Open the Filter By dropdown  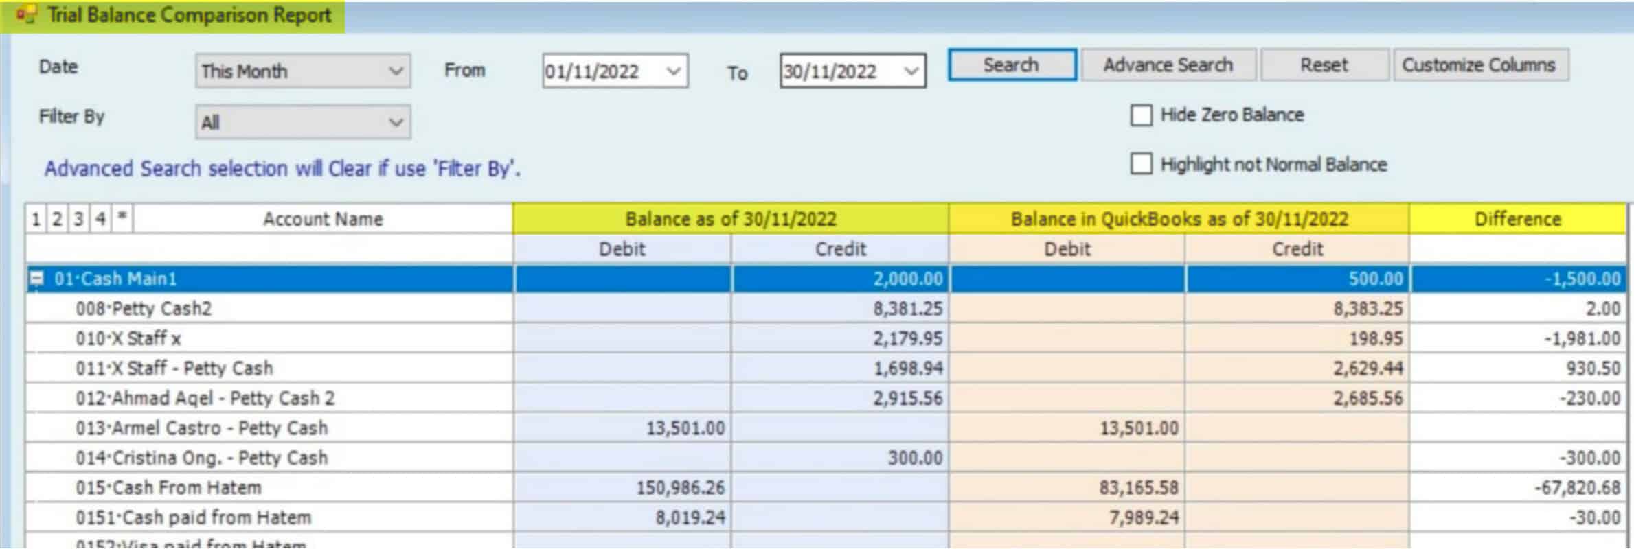pos(395,123)
